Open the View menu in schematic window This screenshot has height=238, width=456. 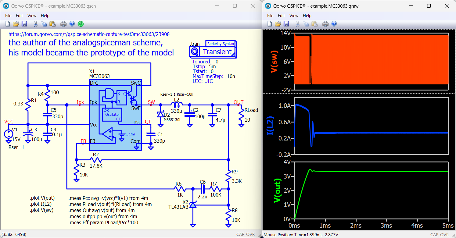32,16
